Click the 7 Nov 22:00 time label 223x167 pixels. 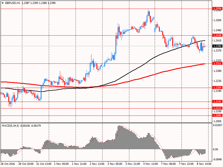[x=186, y=164]
